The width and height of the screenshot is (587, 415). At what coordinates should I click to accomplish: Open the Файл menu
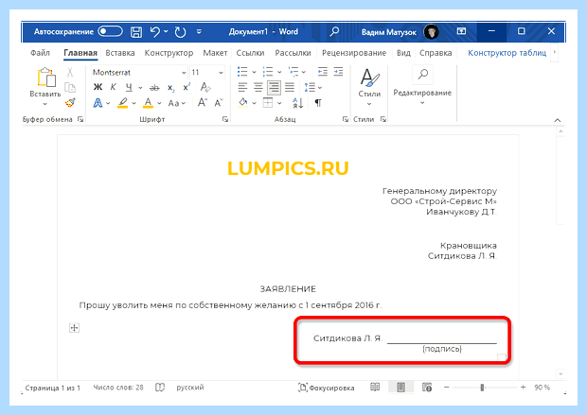pos(40,53)
